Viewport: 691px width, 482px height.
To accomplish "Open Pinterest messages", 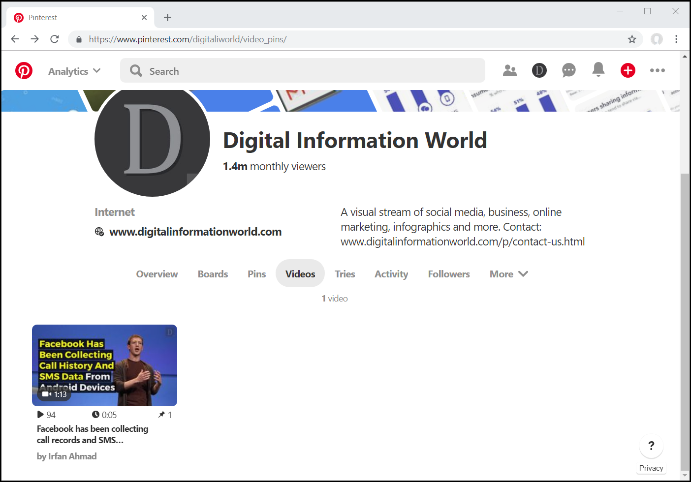I will (x=569, y=70).
